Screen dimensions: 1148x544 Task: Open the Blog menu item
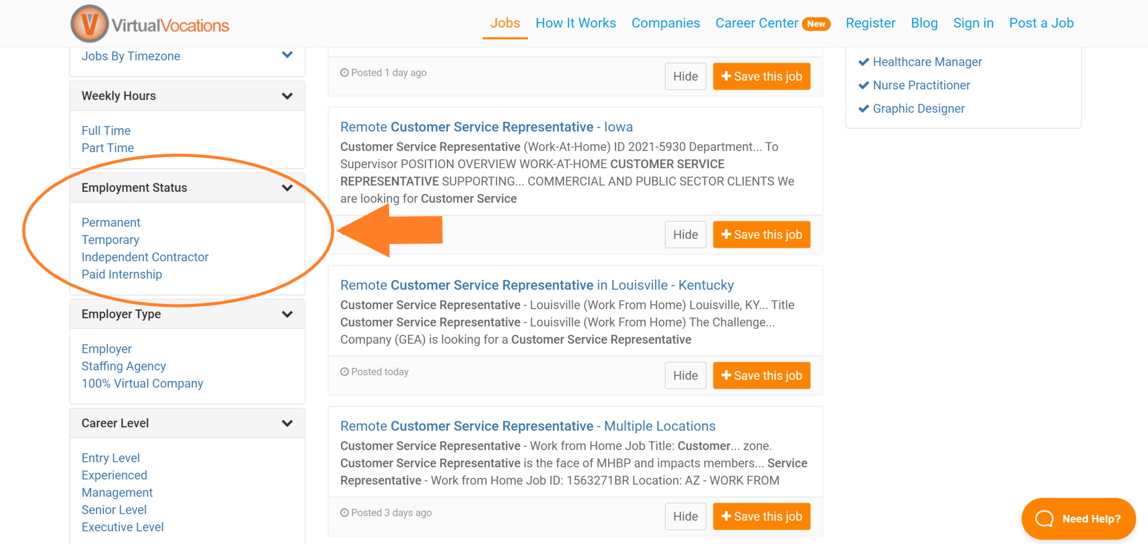click(924, 23)
